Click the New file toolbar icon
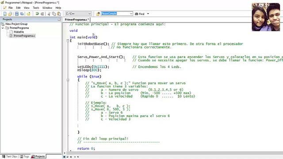 pos(5,14)
